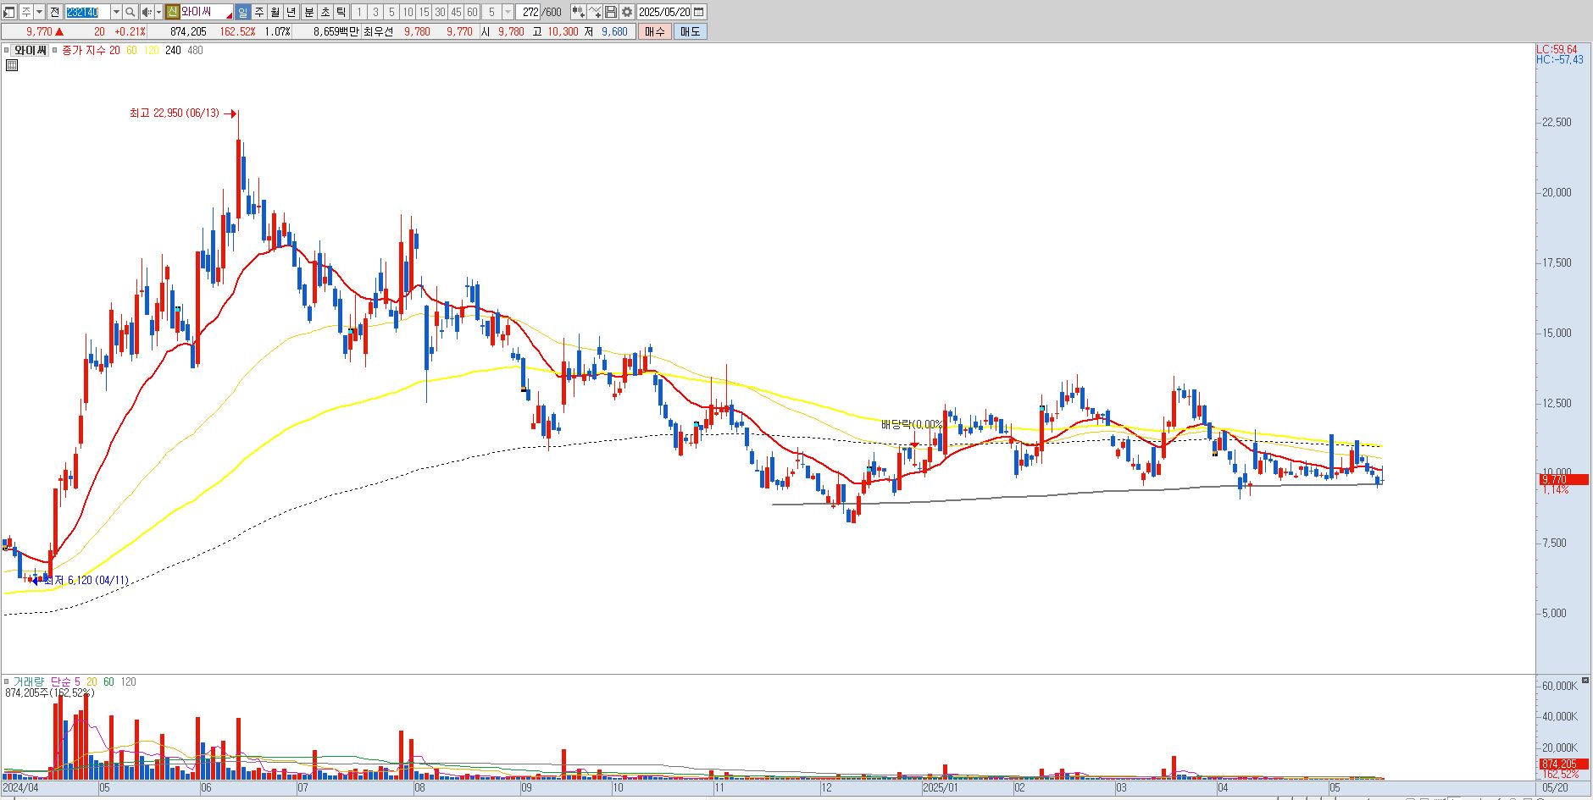Expand the sound options dropdown arrow
This screenshot has height=800, width=1593.
tap(158, 12)
